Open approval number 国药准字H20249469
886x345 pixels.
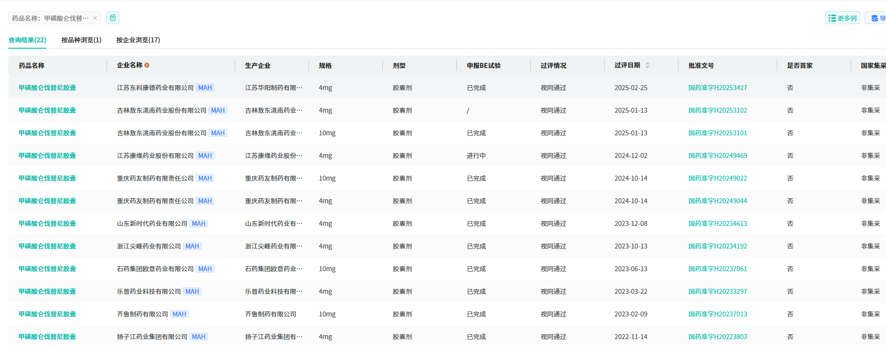717,156
